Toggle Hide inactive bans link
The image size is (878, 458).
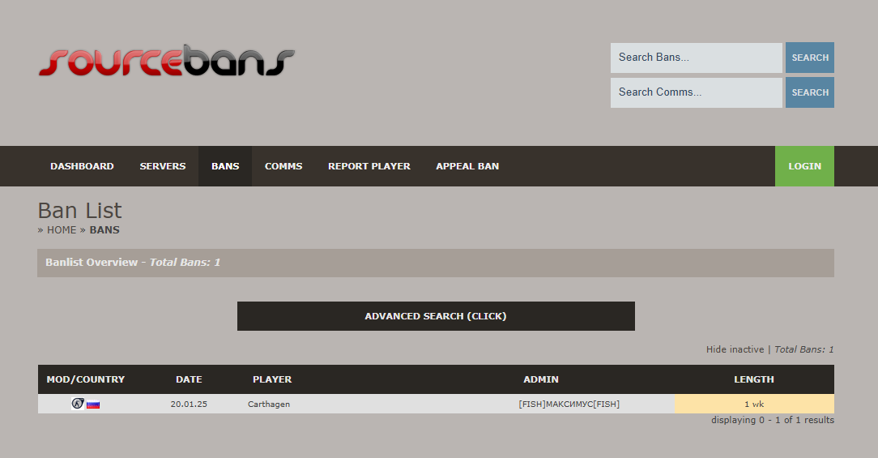click(735, 349)
